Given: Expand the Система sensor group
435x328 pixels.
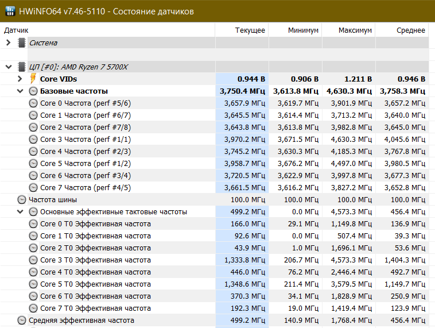Looking at the screenshot, I should tap(9, 43).
